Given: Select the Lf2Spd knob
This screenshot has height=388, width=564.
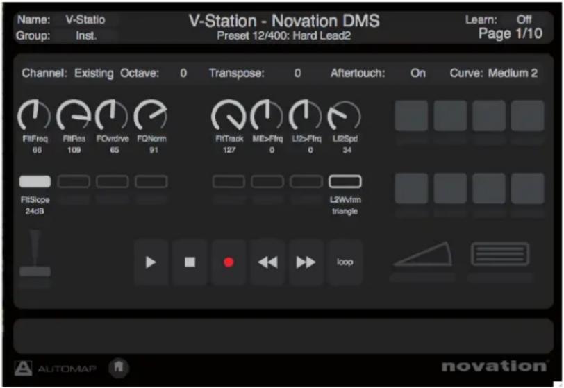Looking at the screenshot, I should click(345, 116).
